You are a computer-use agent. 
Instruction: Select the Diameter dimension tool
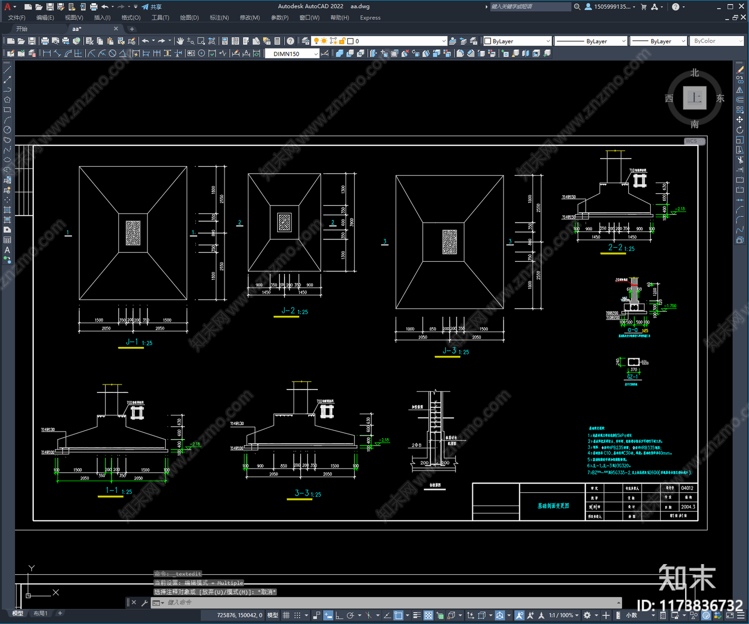pyautogui.click(x=112, y=53)
